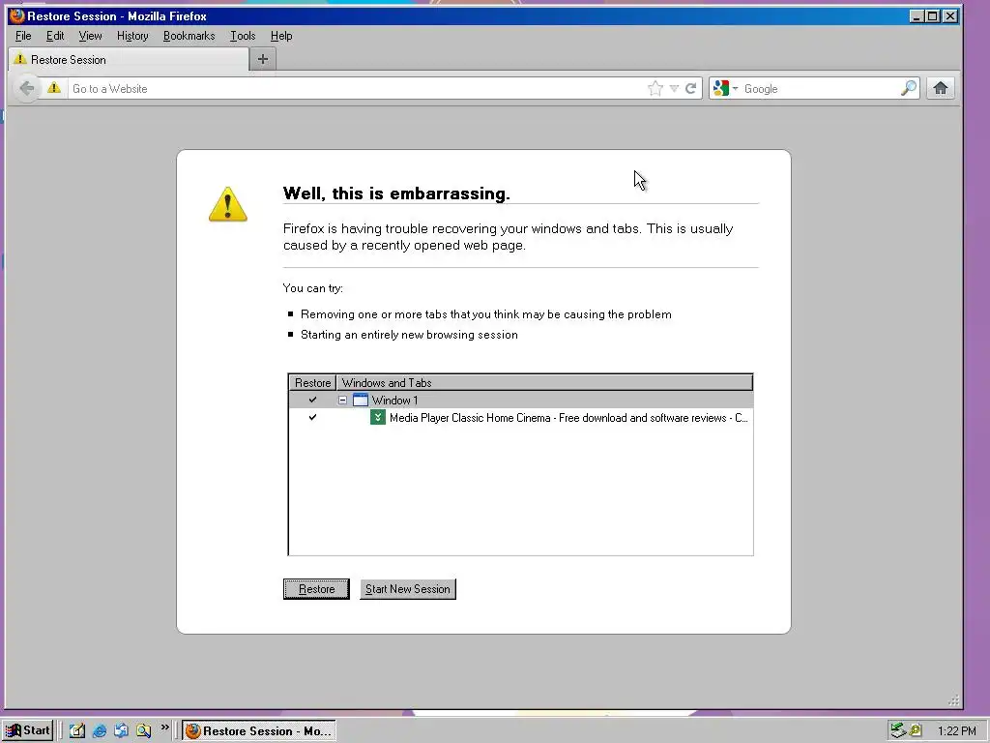Click the 1:22 PM system clock

[x=956, y=731]
